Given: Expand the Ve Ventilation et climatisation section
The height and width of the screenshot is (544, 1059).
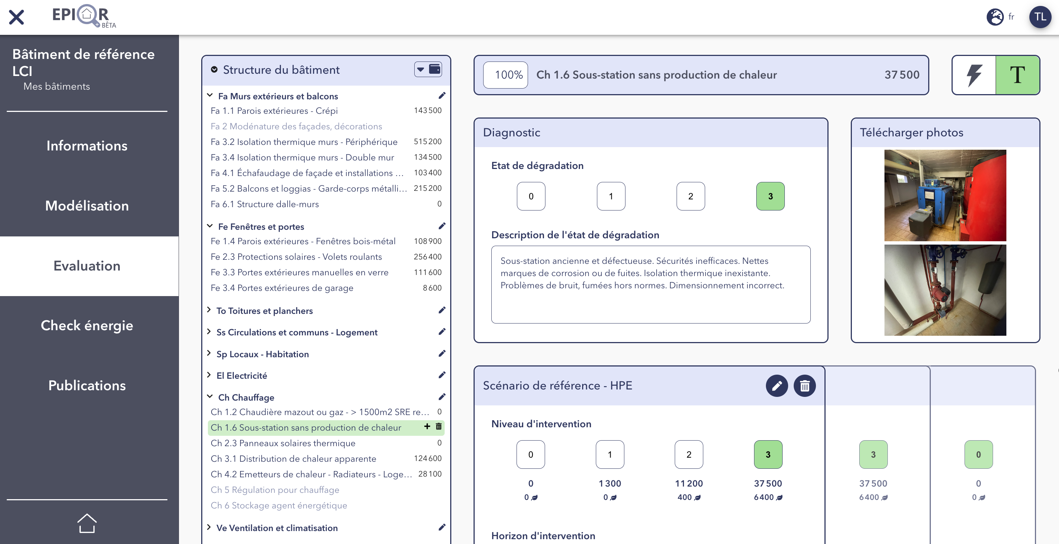Looking at the screenshot, I should [x=209, y=527].
